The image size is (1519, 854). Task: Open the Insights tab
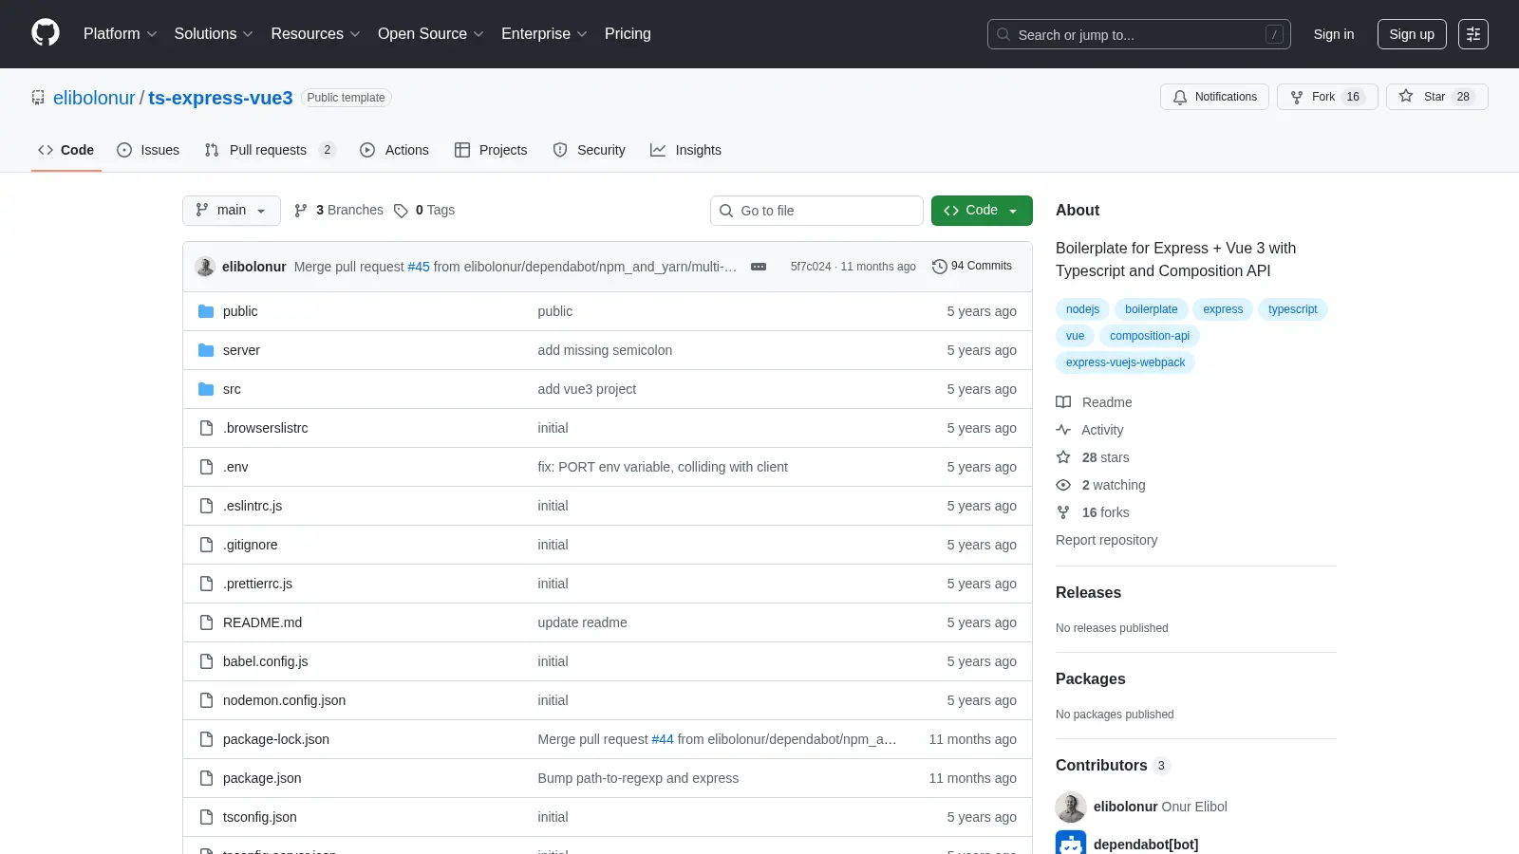tap(685, 150)
